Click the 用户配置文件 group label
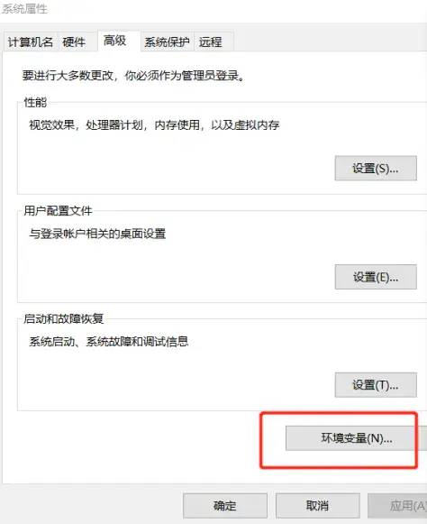427x524 pixels. tap(58, 211)
